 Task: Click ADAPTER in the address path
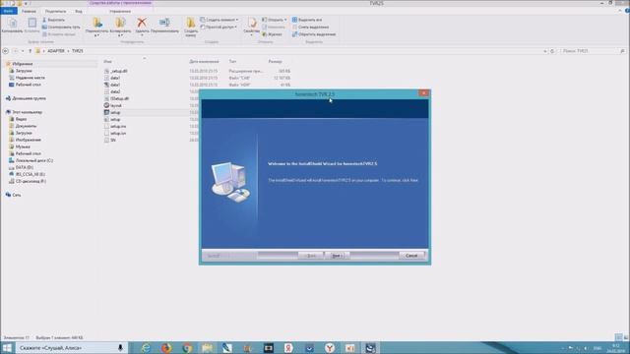pos(56,51)
